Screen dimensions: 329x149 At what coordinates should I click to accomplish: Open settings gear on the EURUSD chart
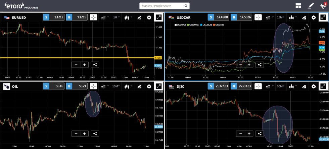pos(149,17)
